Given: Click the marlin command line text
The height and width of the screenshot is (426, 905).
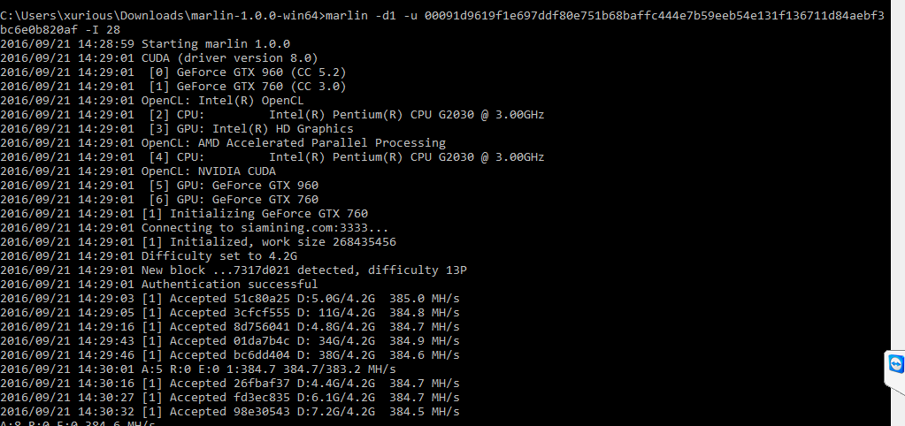Looking at the screenshot, I should [442, 22].
